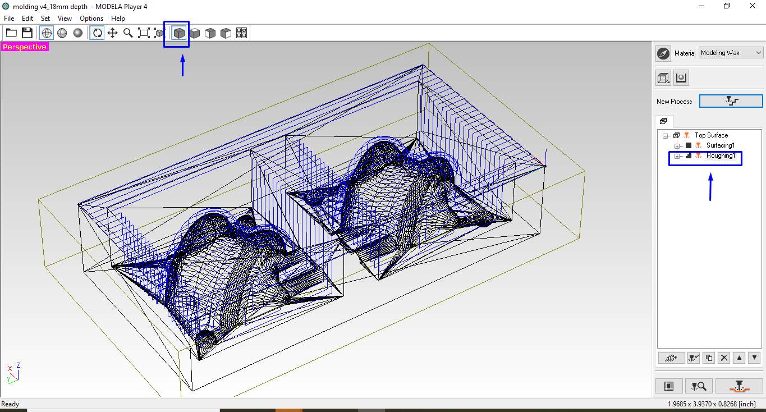Switch to wireframe globe rendering mode
Viewport: 766px width, 412px height.
[x=47, y=33]
